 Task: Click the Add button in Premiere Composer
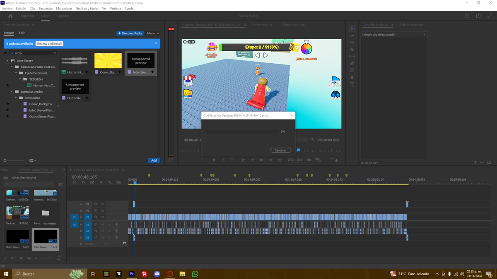(x=154, y=160)
